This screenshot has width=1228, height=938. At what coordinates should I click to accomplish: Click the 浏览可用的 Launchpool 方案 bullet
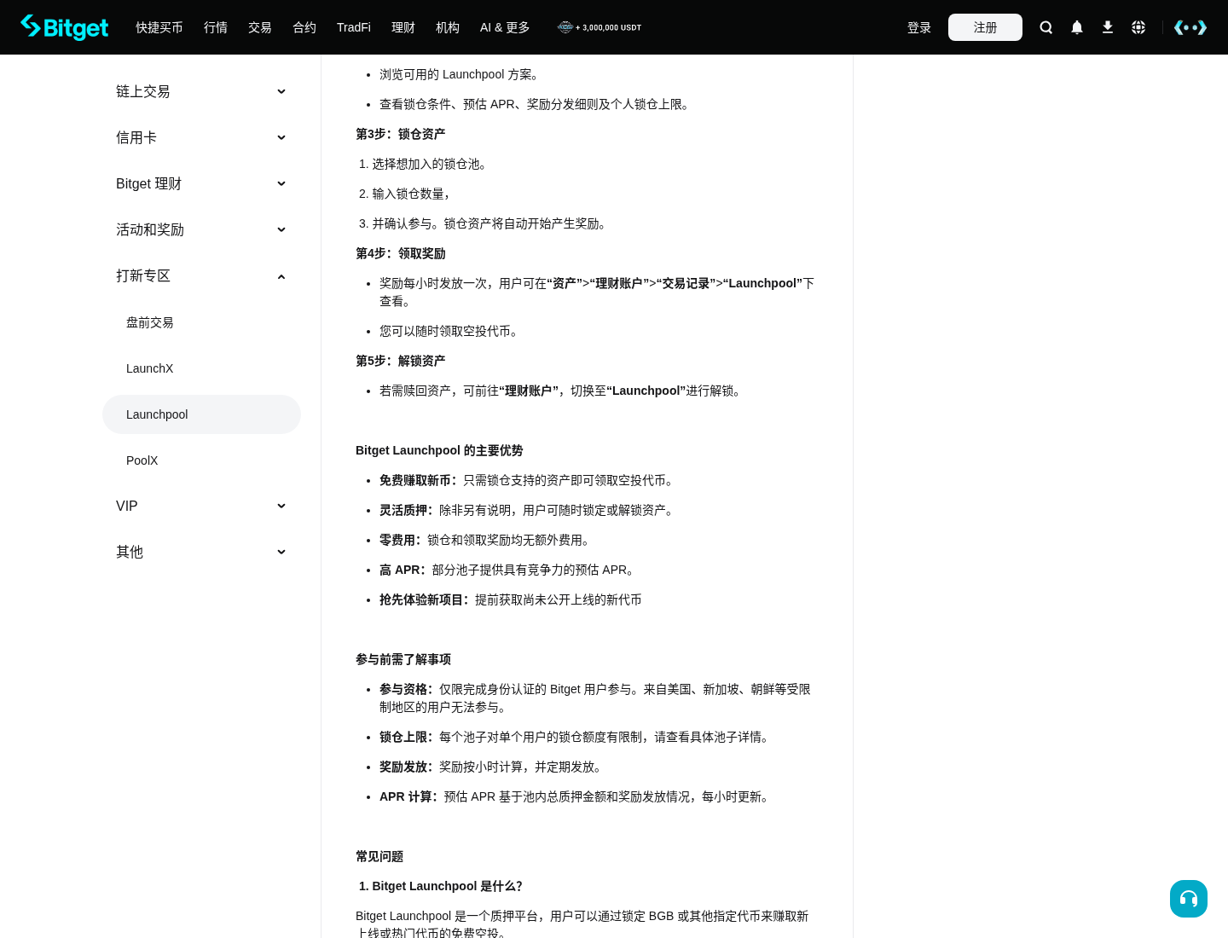tap(461, 74)
